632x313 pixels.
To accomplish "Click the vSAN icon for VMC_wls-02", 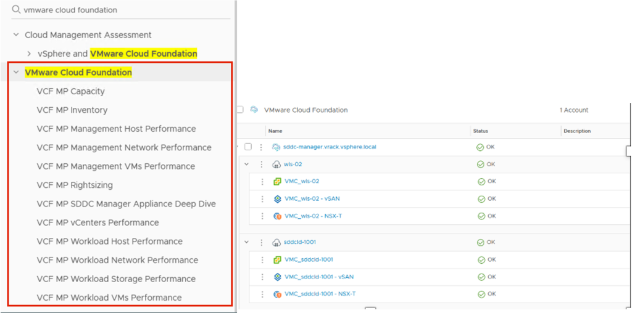I will 277,199.
